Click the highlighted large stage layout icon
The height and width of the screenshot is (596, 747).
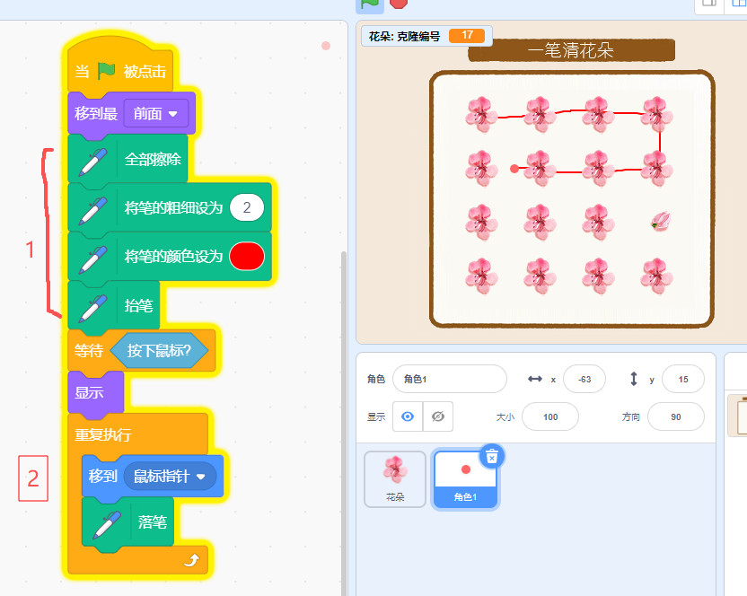pyautogui.click(x=736, y=5)
